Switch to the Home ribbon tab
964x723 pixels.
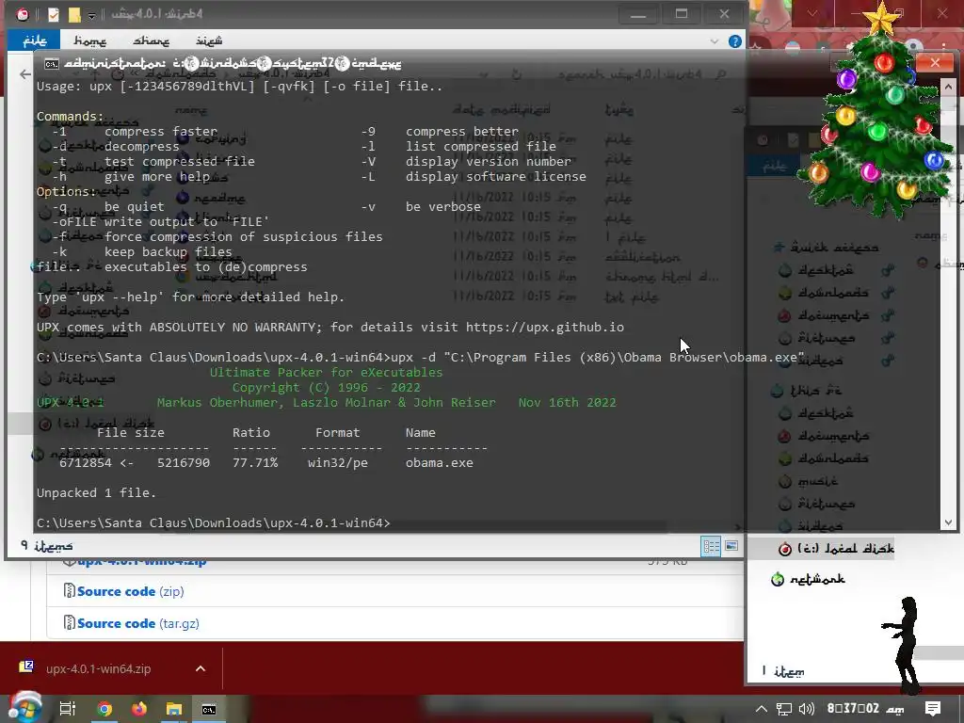point(89,40)
